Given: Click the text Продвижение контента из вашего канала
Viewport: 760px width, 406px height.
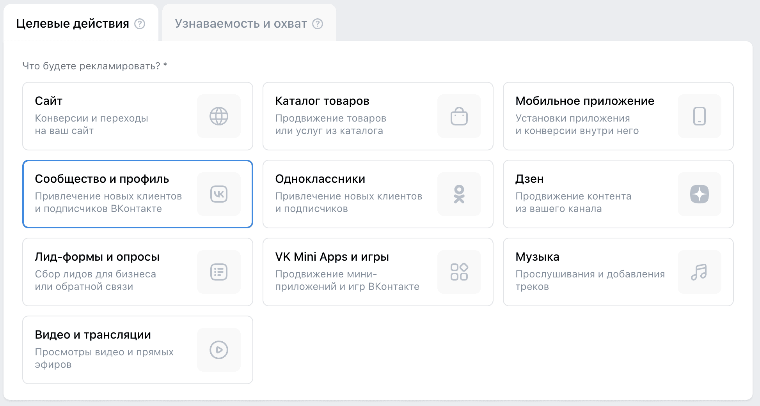Looking at the screenshot, I should pos(573,202).
